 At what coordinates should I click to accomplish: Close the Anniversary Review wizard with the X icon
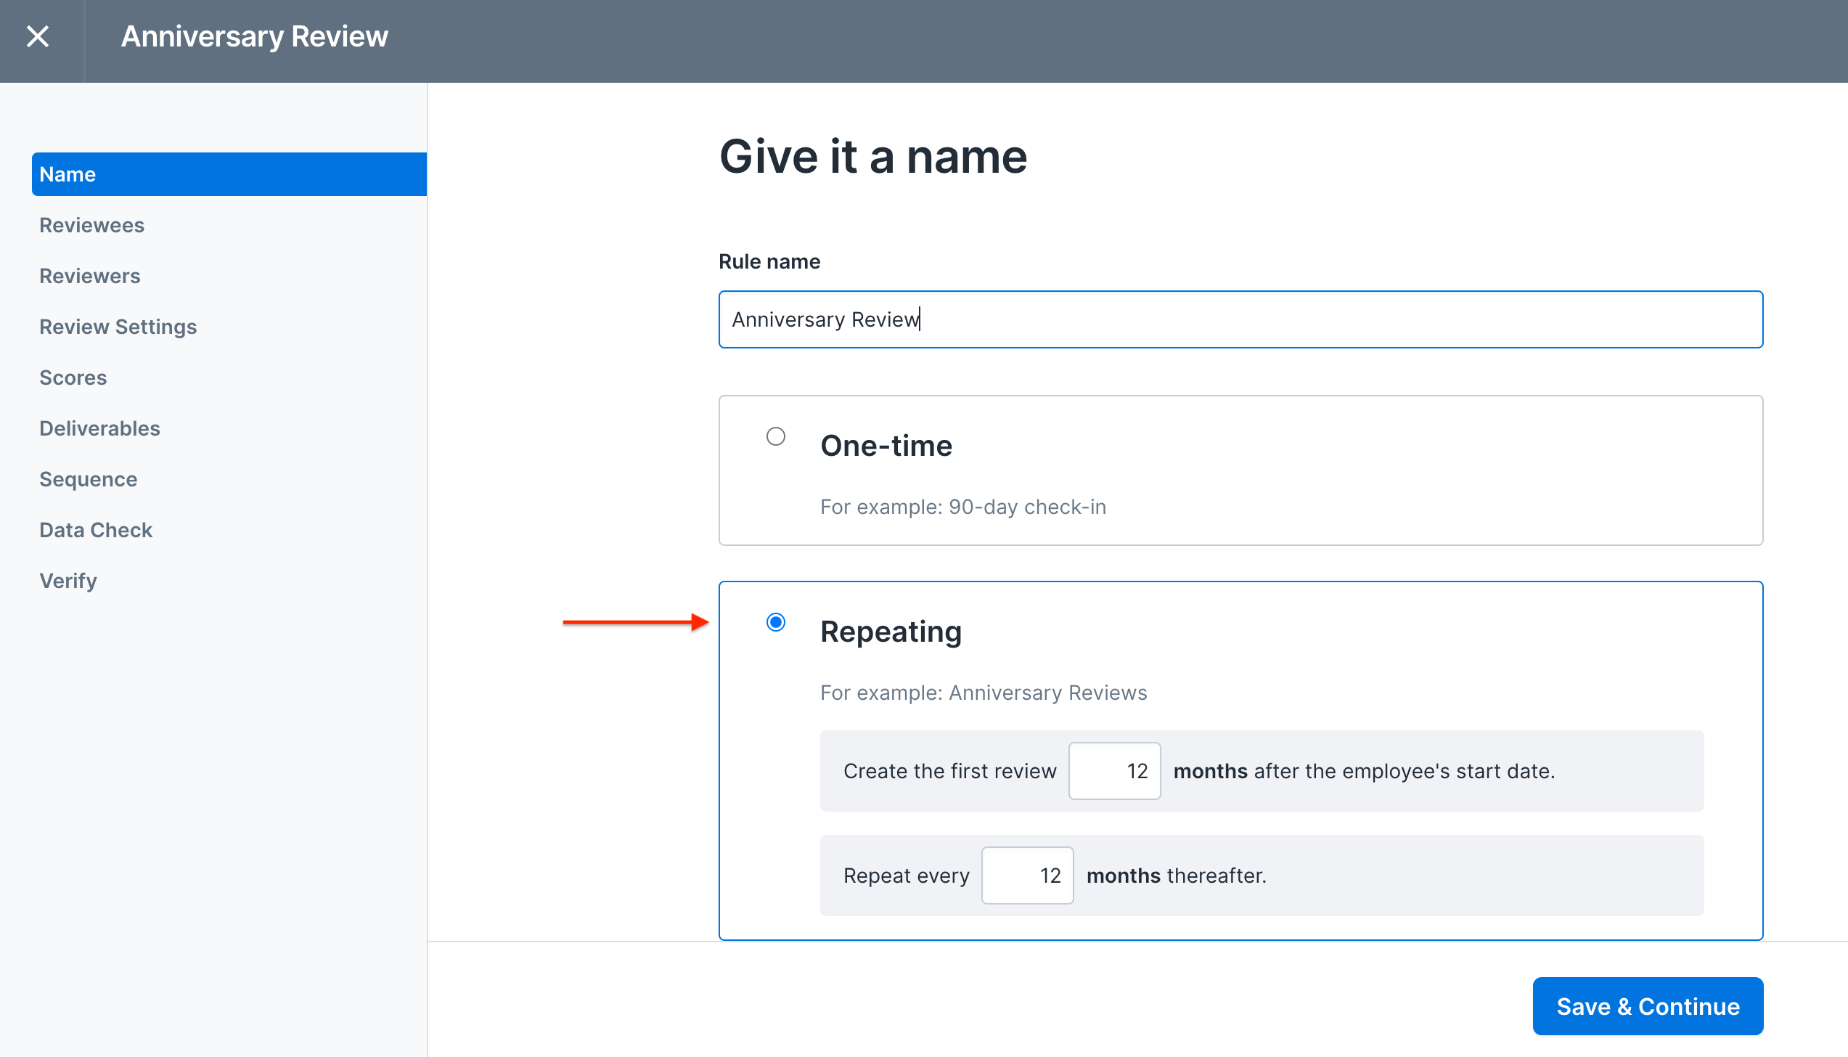point(38,36)
